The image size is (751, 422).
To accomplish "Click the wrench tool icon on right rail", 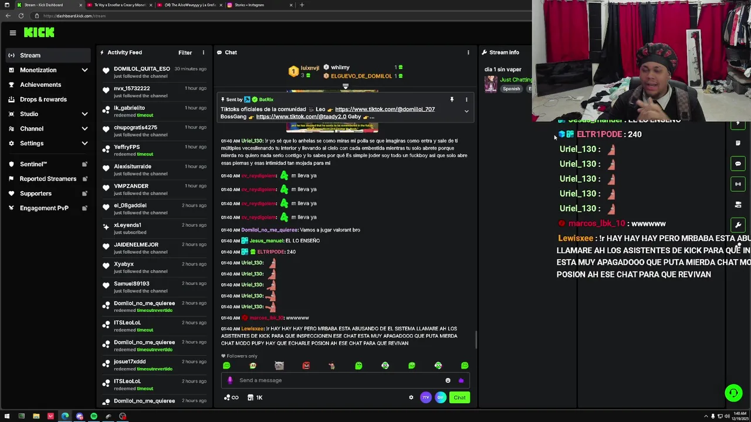I will click(738, 225).
